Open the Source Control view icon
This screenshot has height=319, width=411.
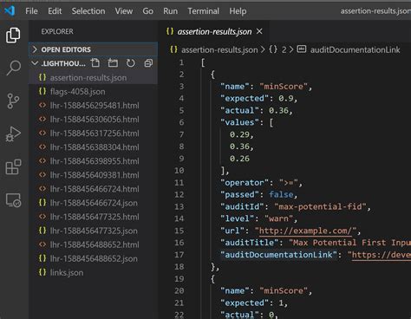pyautogui.click(x=13, y=101)
